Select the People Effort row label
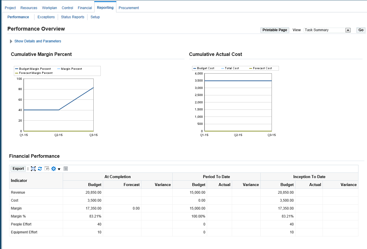 pyautogui.click(x=21, y=224)
